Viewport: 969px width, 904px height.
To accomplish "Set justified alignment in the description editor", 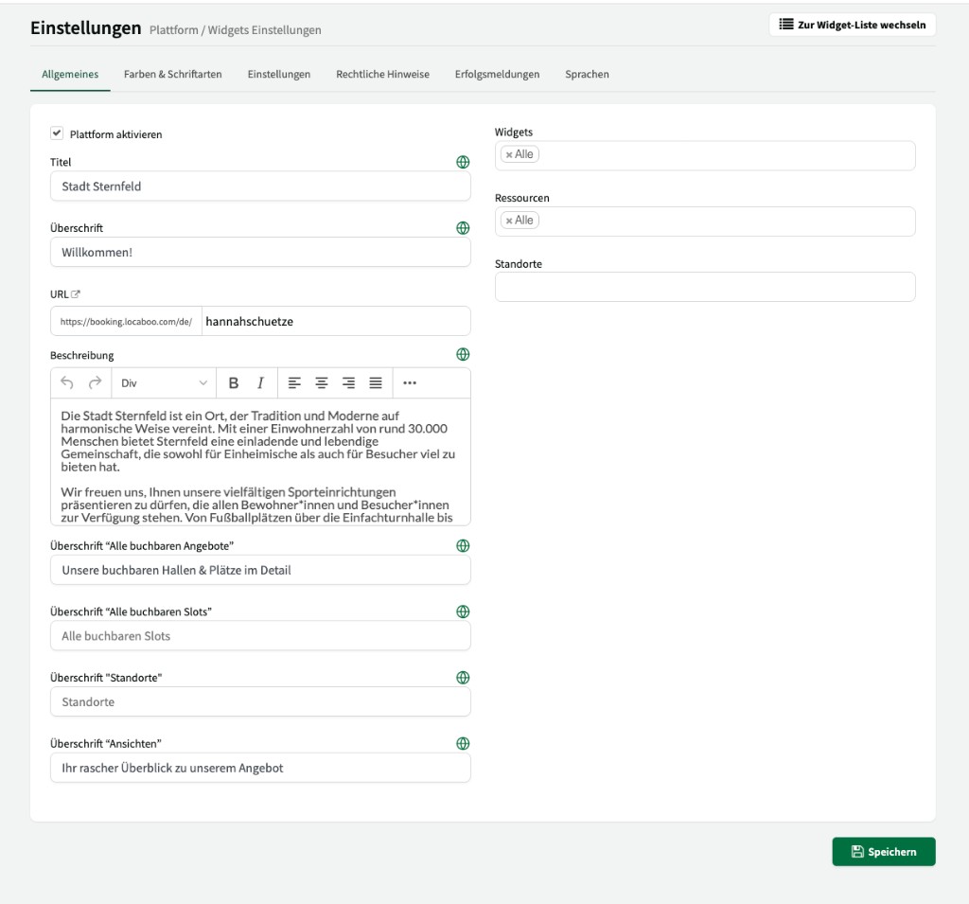I will tap(375, 382).
